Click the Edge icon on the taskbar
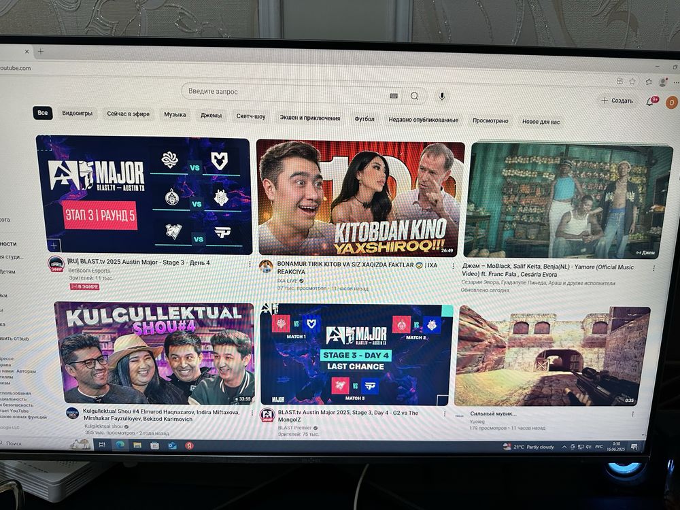This screenshot has height=510, width=680. pos(120,445)
